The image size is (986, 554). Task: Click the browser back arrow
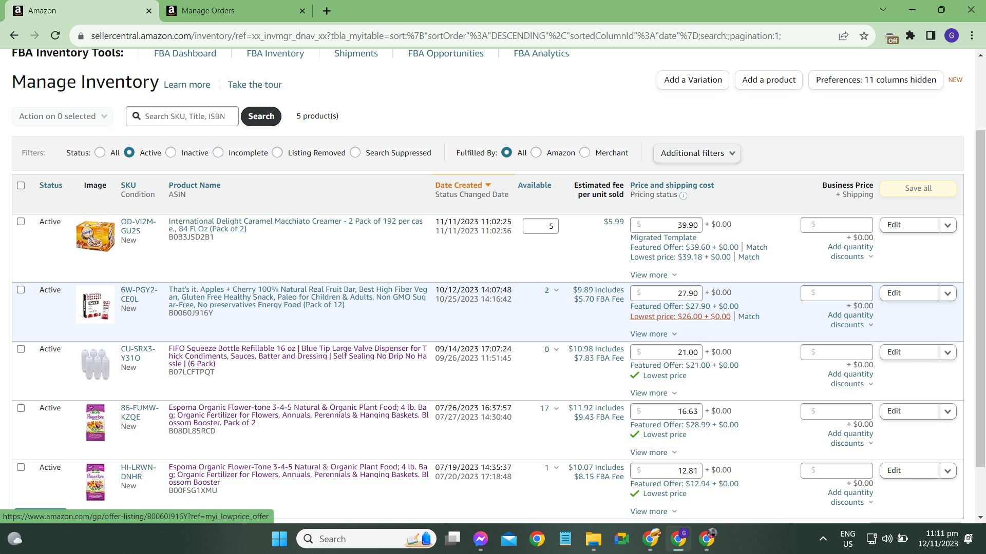coord(14,35)
